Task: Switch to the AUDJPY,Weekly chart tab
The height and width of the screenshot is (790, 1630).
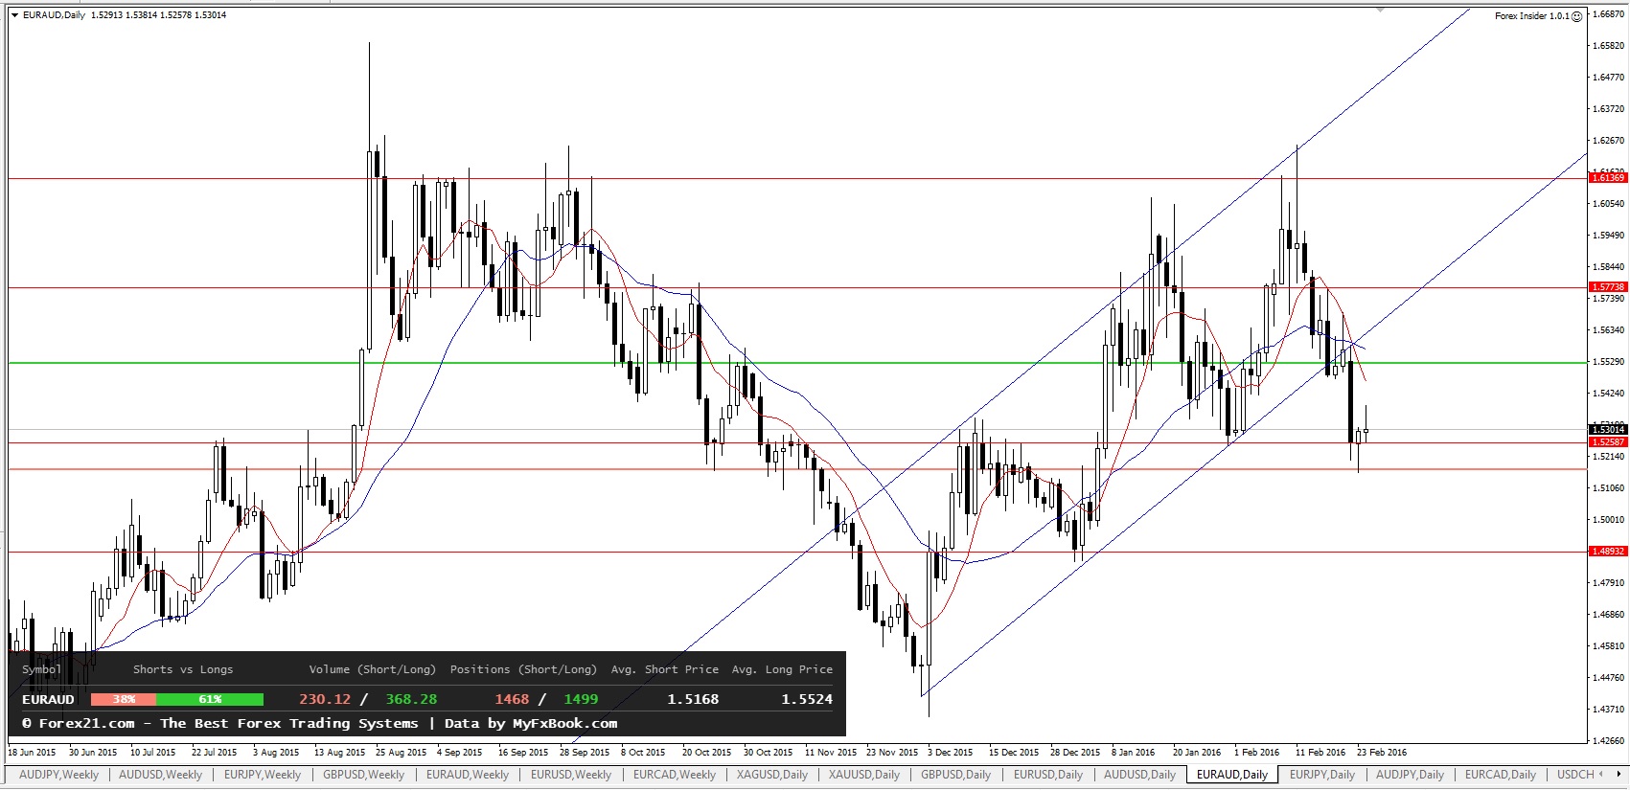Action: pyautogui.click(x=58, y=775)
